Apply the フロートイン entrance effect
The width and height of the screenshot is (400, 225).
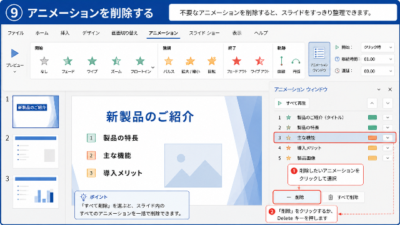point(140,61)
